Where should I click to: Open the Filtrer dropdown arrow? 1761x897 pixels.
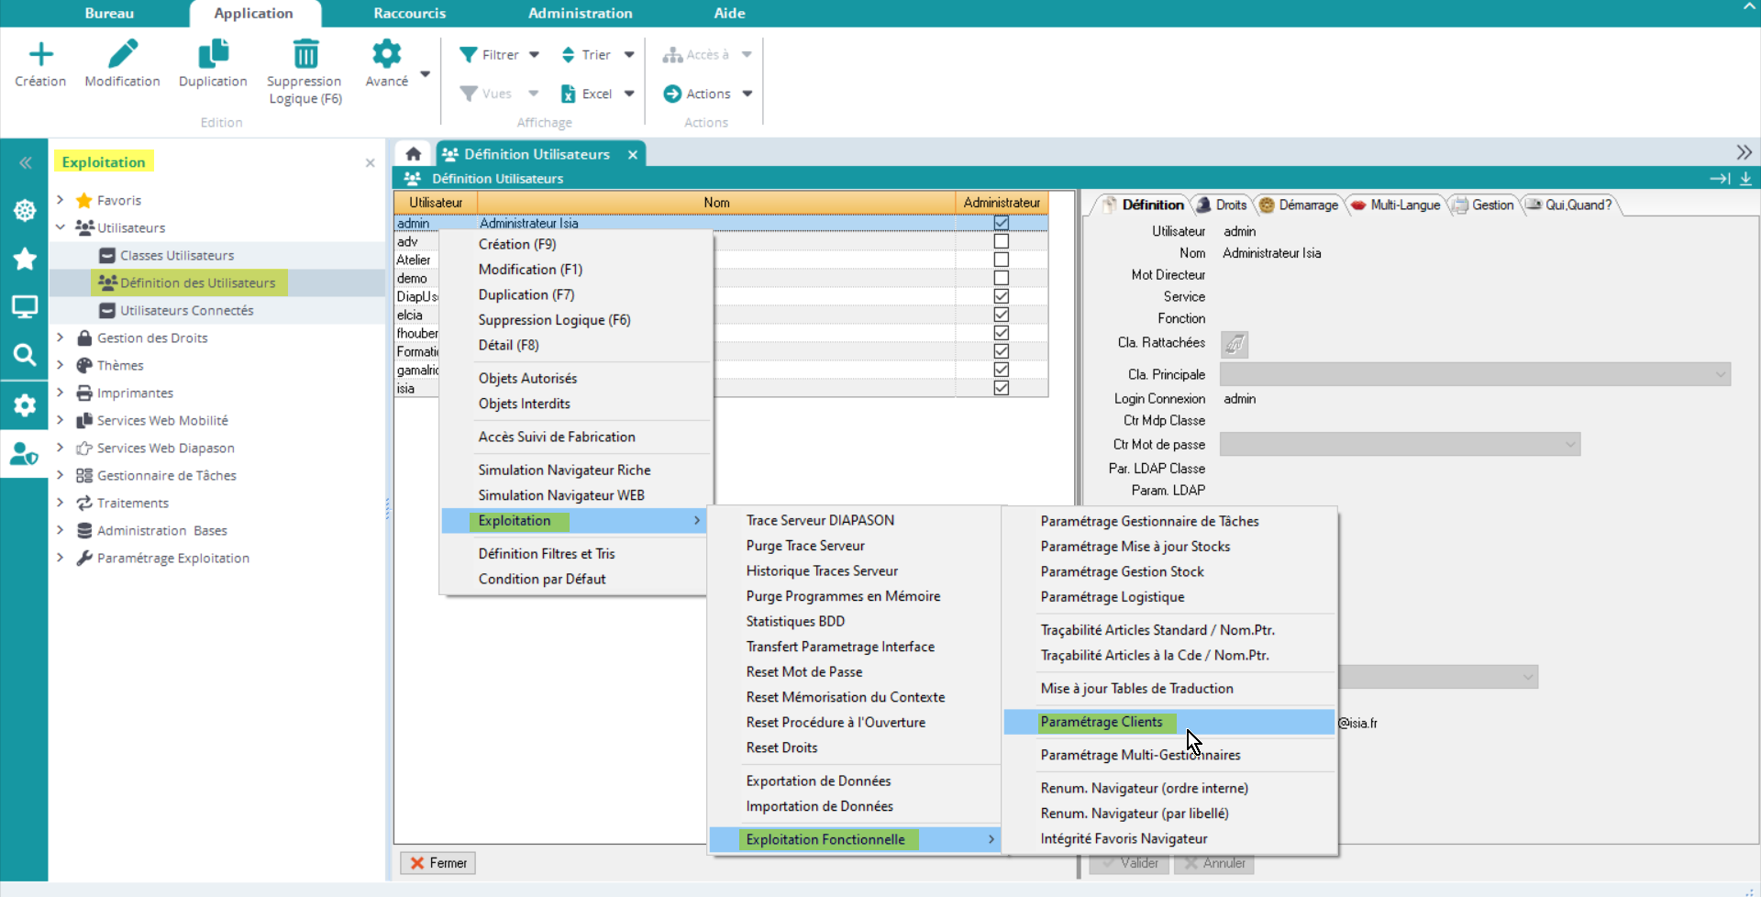tap(534, 55)
